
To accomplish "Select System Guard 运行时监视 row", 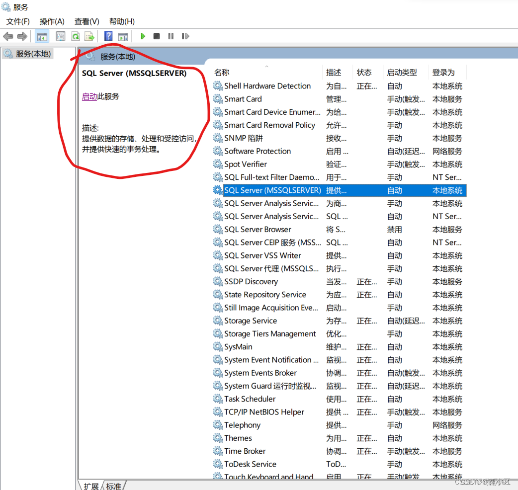I will pos(340,386).
